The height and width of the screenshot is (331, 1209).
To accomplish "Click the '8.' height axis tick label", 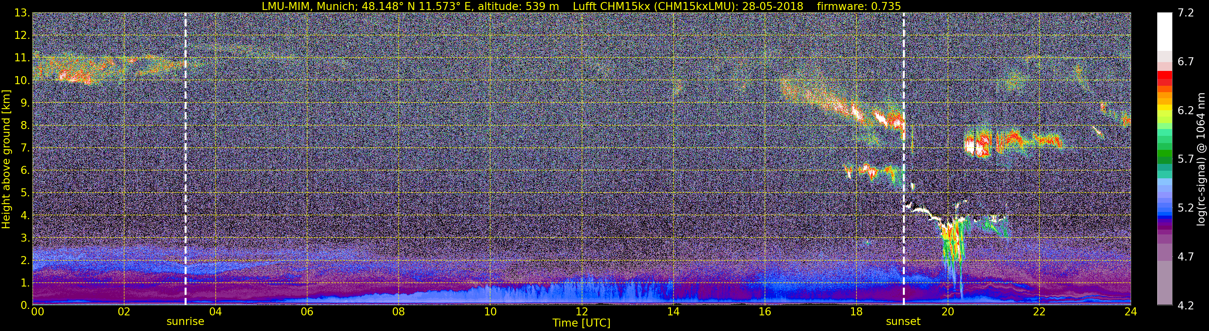I will [x=25, y=126].
